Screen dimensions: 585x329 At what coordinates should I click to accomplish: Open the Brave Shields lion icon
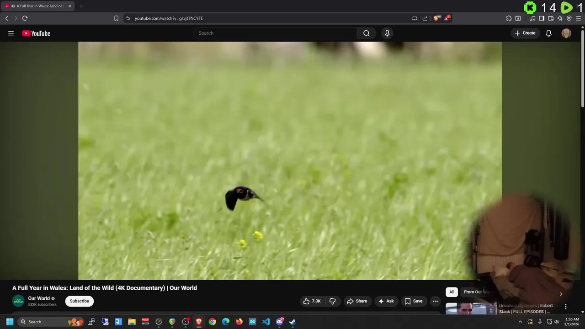point(436,18)
